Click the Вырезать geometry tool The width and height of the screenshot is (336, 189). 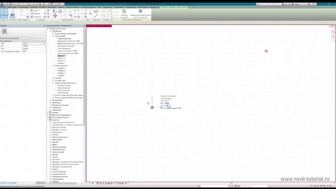click(36, 14)
